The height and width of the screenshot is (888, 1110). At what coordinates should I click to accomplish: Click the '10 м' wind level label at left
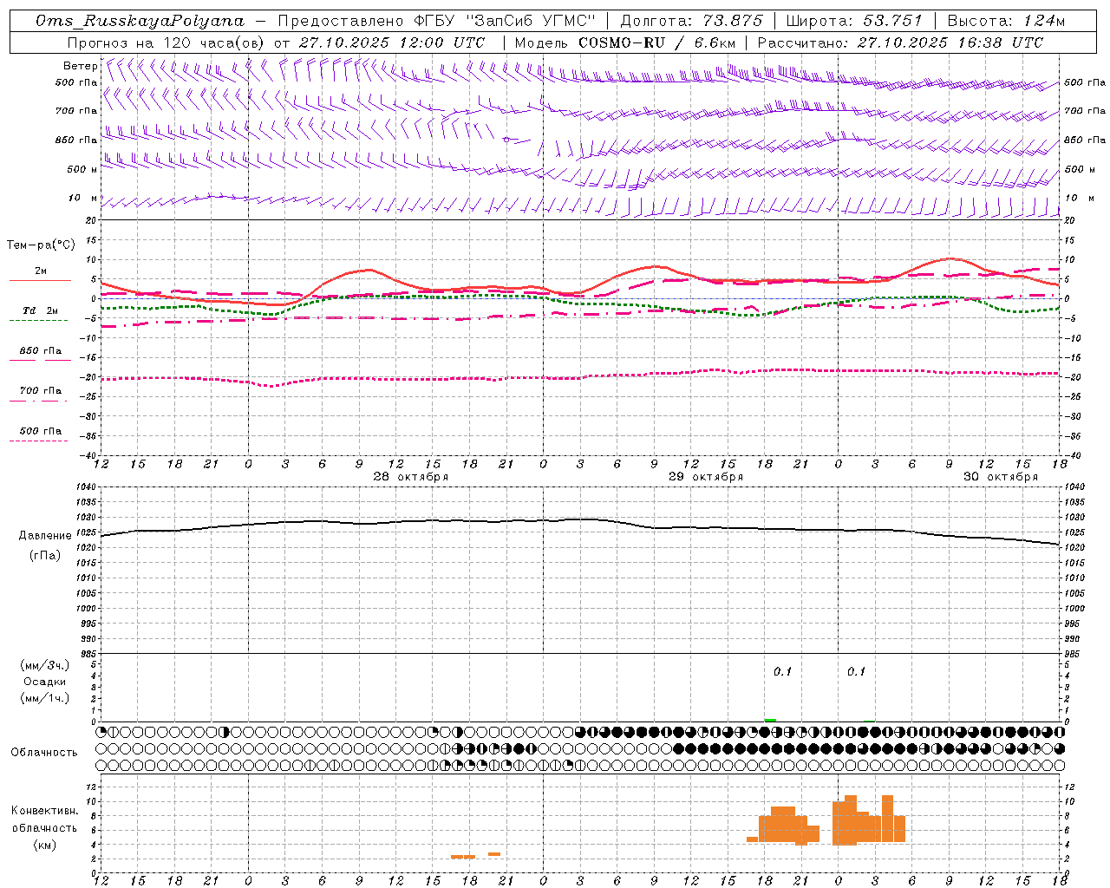coord(82,198)
